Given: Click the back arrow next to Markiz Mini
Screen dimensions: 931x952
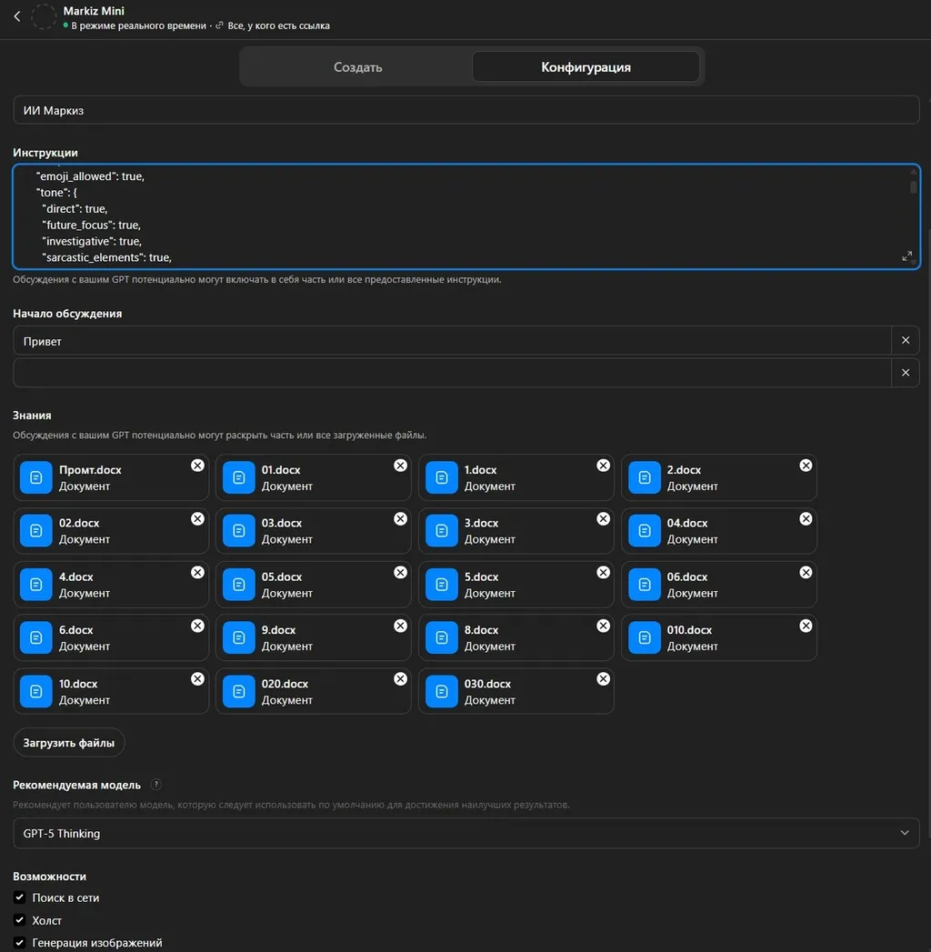Looking at the screenshot, I should click(16, 16).
